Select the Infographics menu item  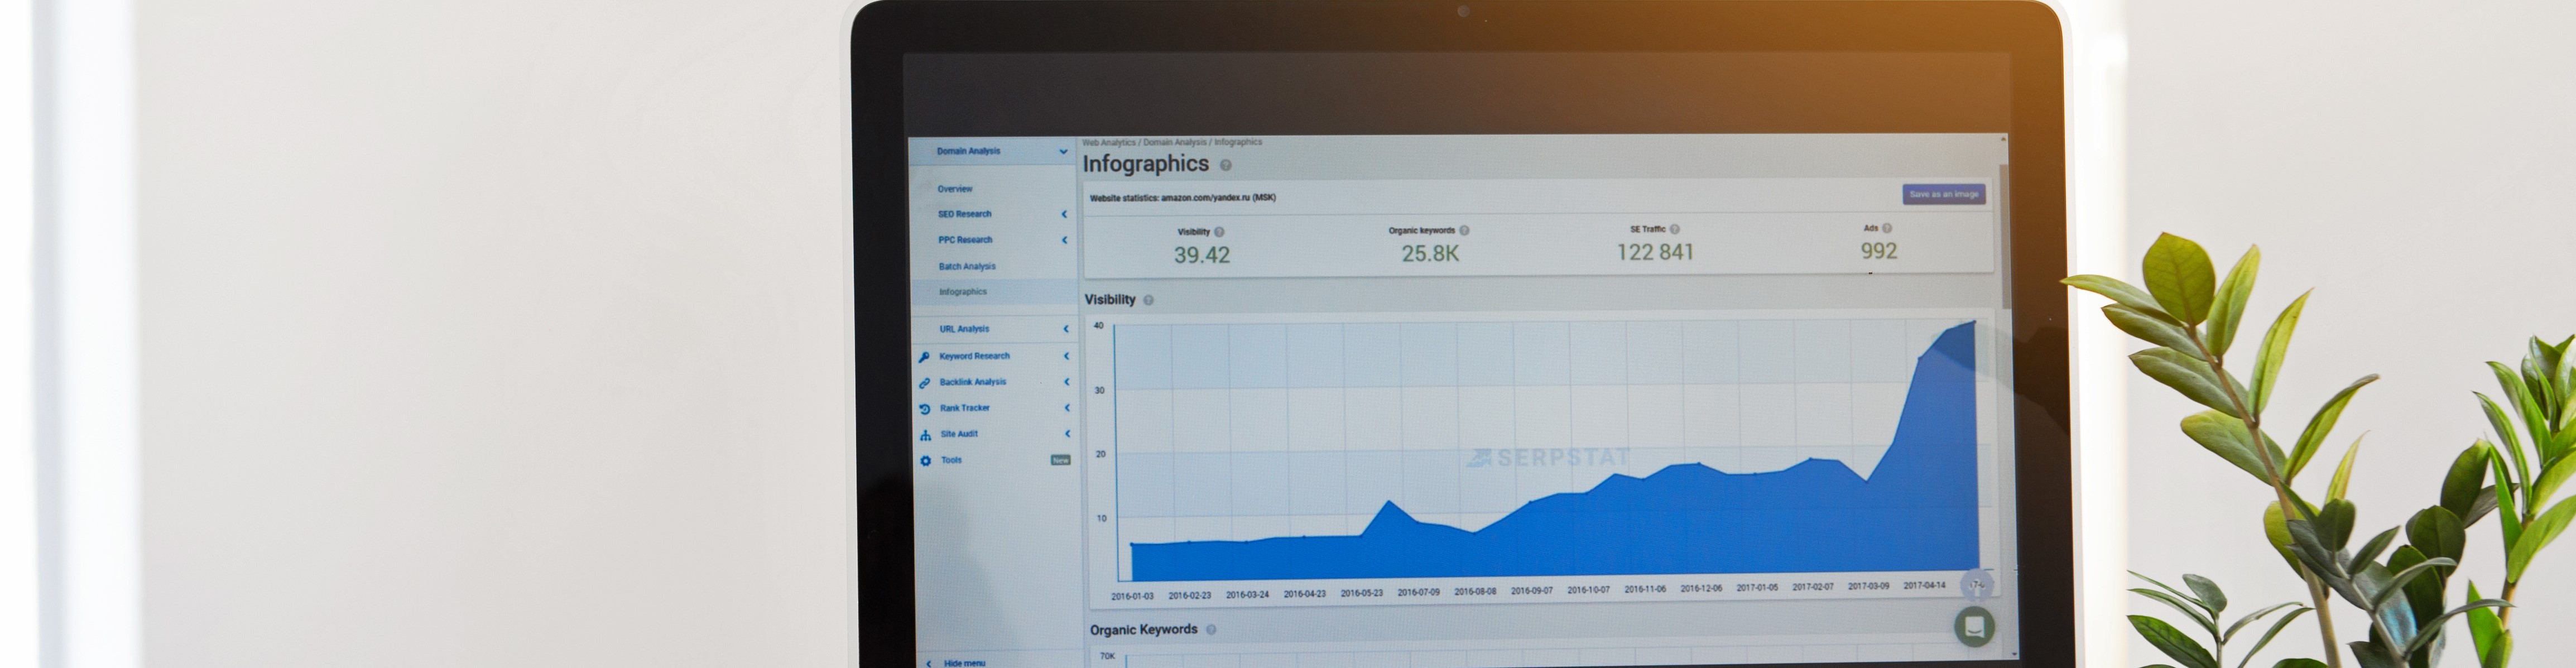(963, 292)
